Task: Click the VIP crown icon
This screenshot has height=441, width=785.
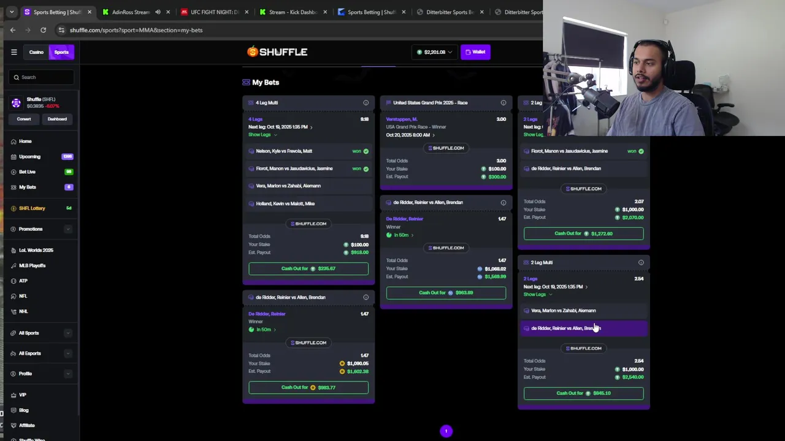Action: [13, 395]
